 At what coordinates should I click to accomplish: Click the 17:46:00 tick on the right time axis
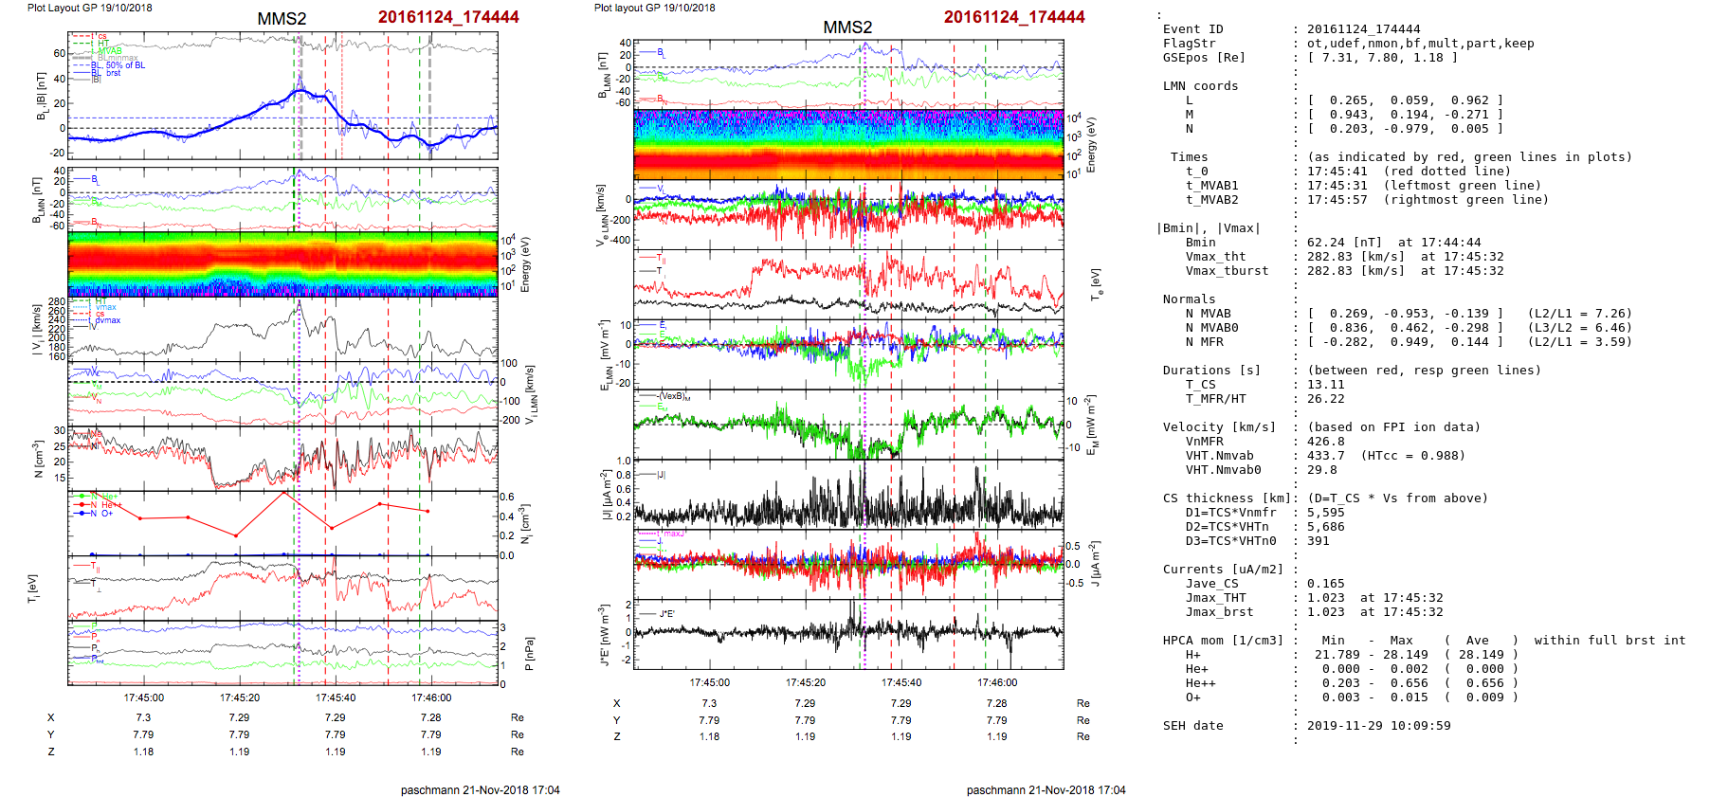(x=997, y=682)
